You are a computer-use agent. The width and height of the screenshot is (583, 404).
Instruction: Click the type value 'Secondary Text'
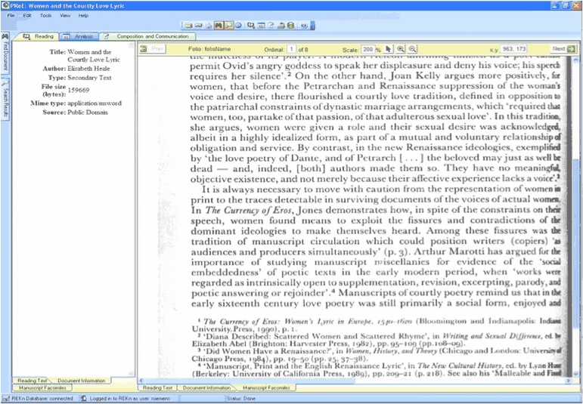coord(89,78)
